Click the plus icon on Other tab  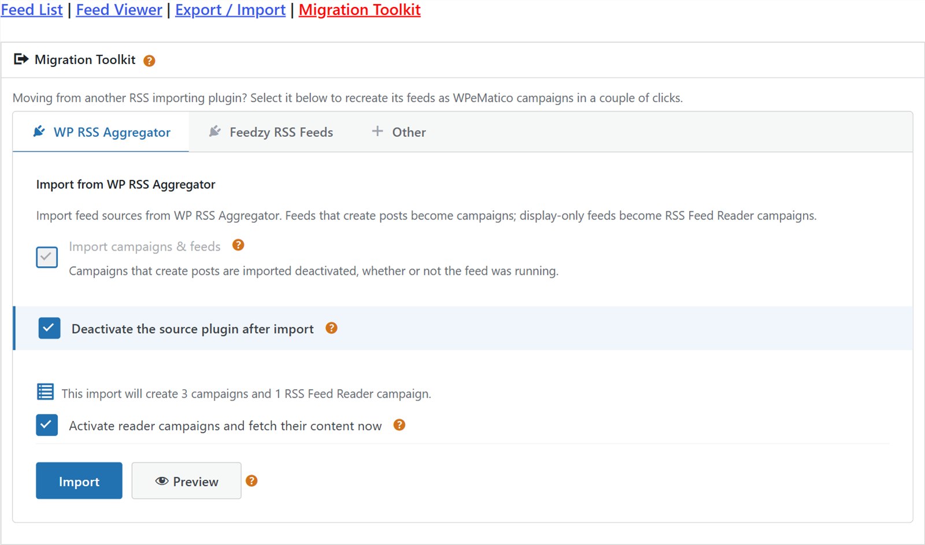click(x=378, y=131)
